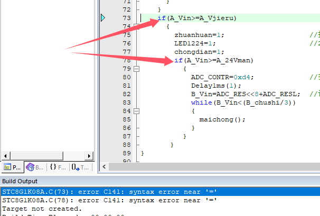This screenshot has height=216, width=320.
Task: Click the current-line arrow marker at line 73
Action: (103, 18)
